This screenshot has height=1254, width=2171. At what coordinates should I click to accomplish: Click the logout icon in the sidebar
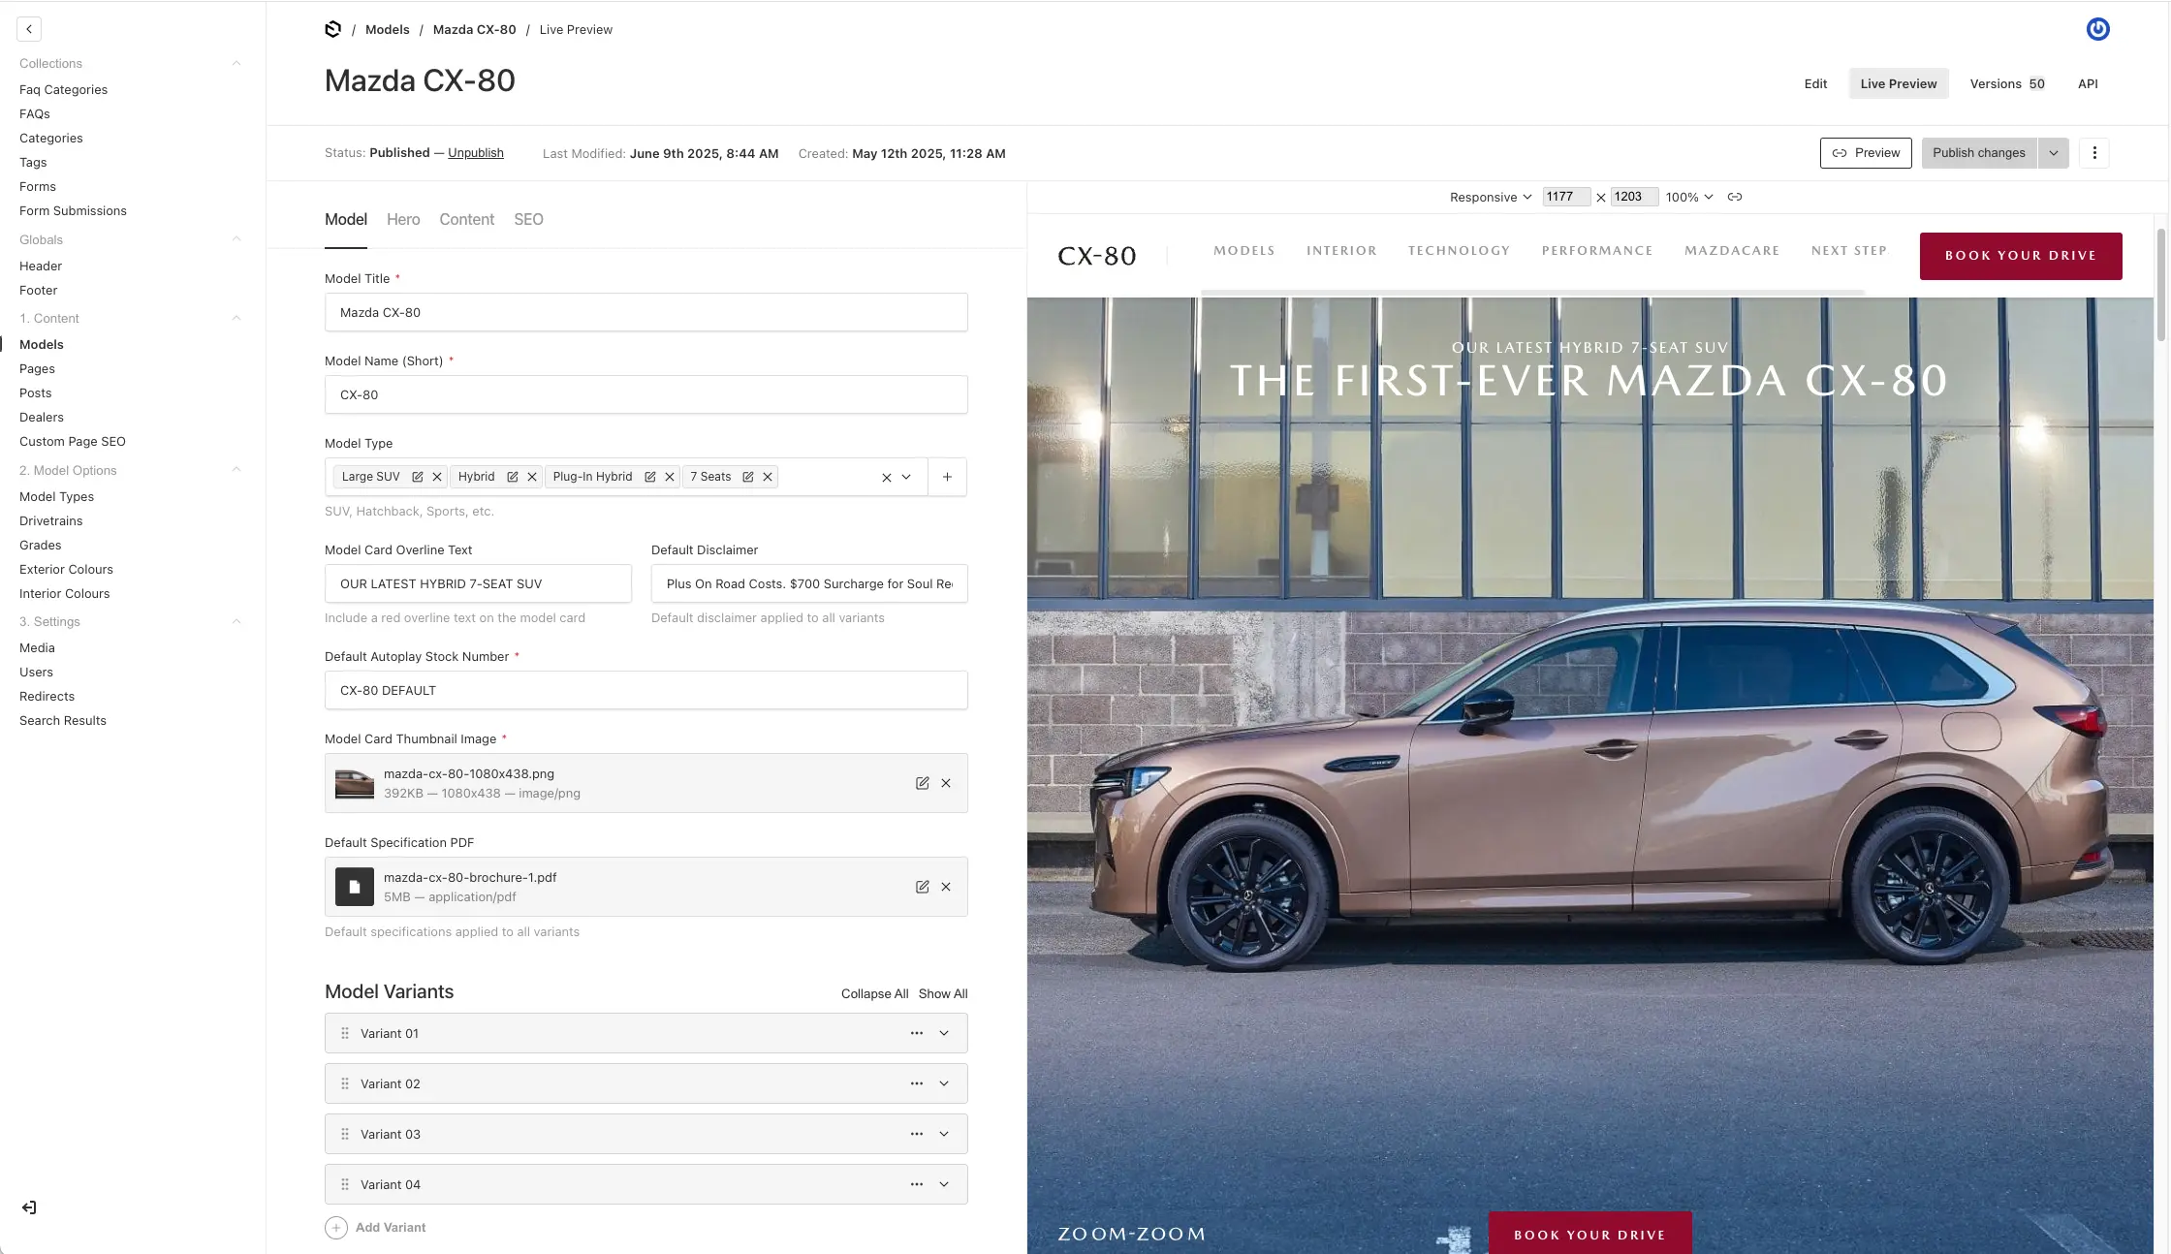(29, 1207)
